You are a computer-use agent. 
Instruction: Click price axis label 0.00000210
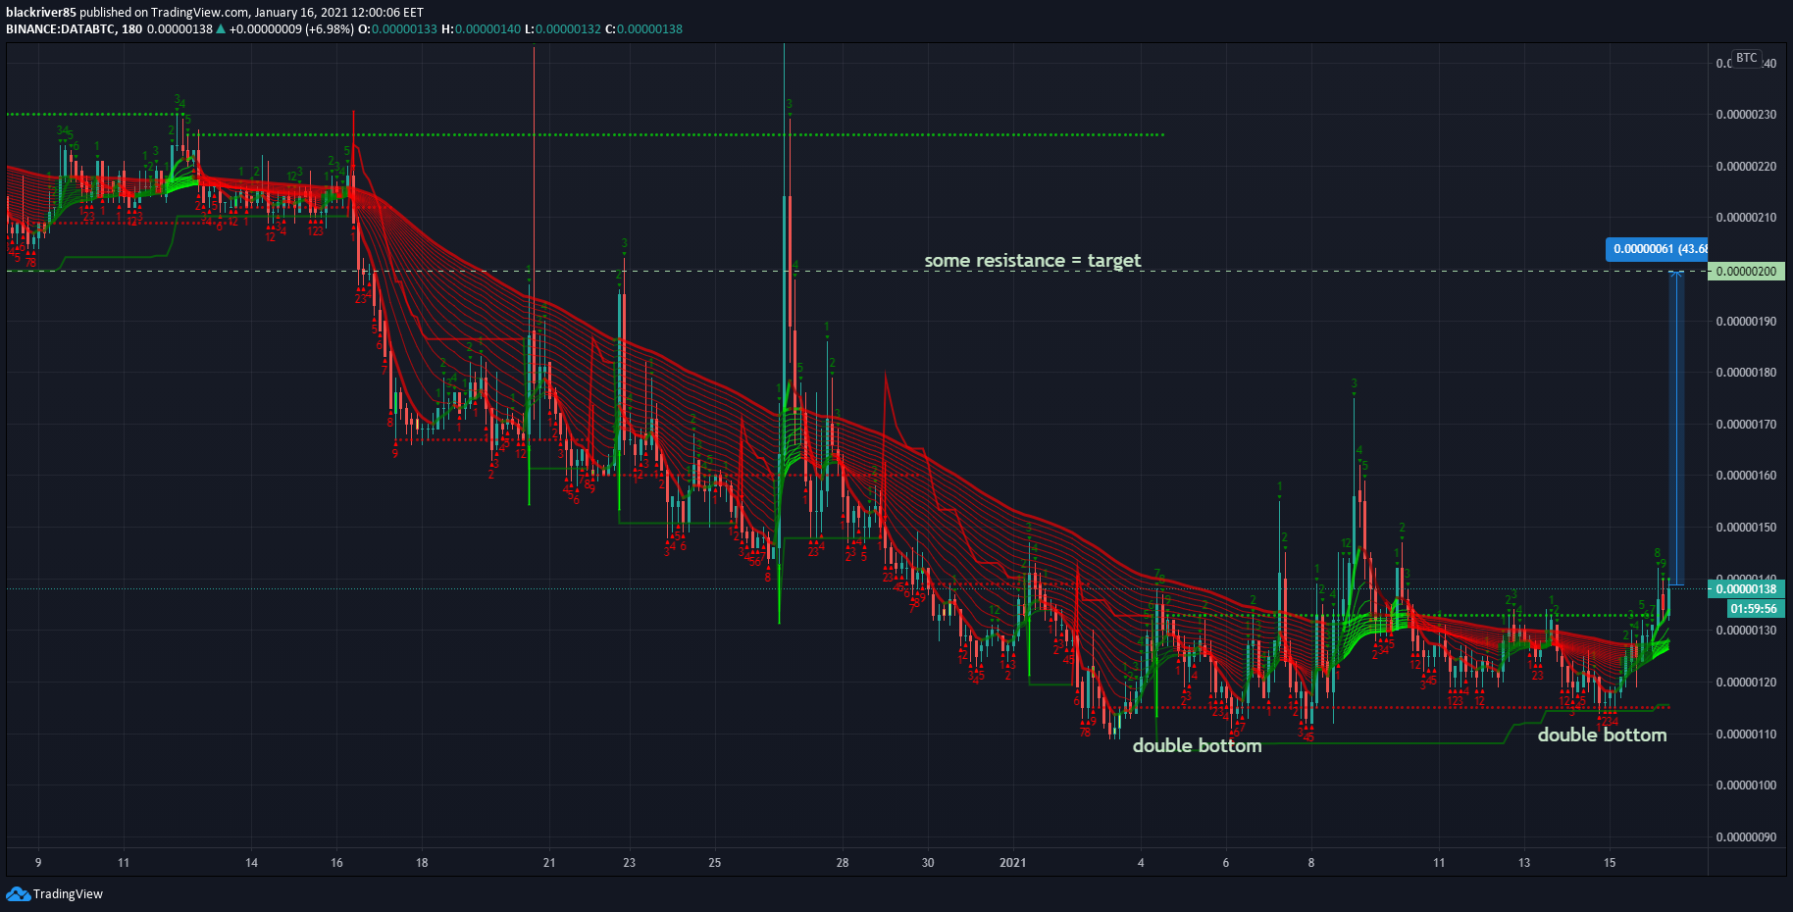(1746, 218)
